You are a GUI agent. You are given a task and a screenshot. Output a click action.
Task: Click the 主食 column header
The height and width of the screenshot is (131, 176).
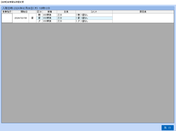[x=66, y=12]
